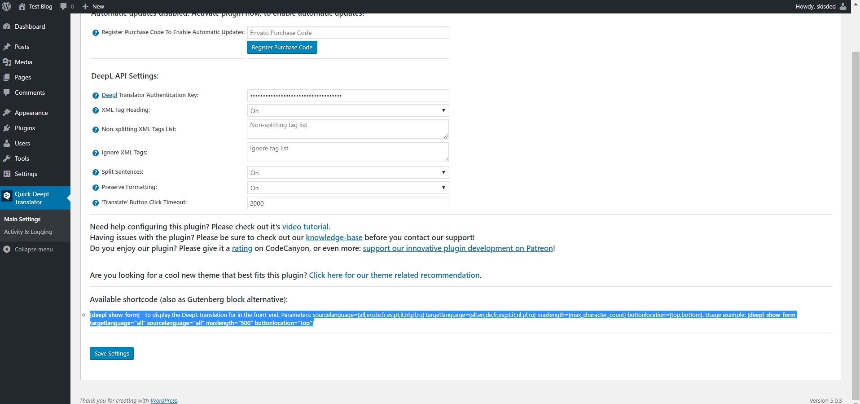Click the Media library icon
Viewport: 860px width, 404px height.
(x=7, y=62)
